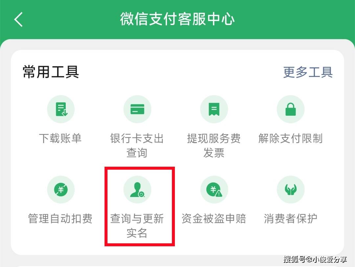Tap the 资金被盗申赔 warning icon

coord(214,189)
